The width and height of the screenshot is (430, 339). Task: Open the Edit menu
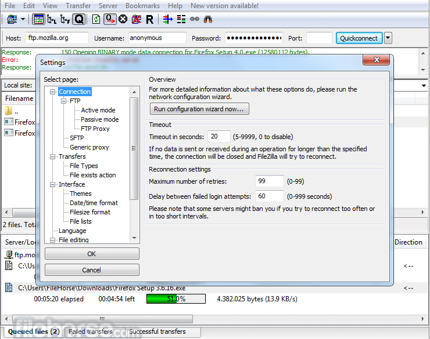(x=29, y=6)
